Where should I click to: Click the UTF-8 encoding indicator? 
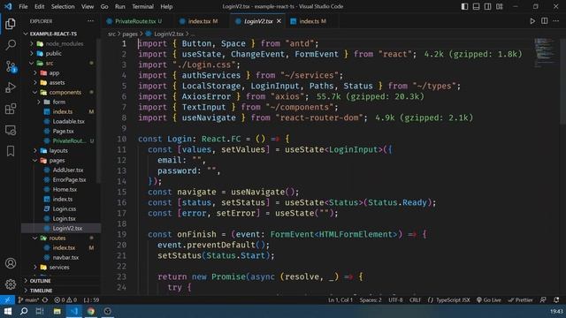395,300
